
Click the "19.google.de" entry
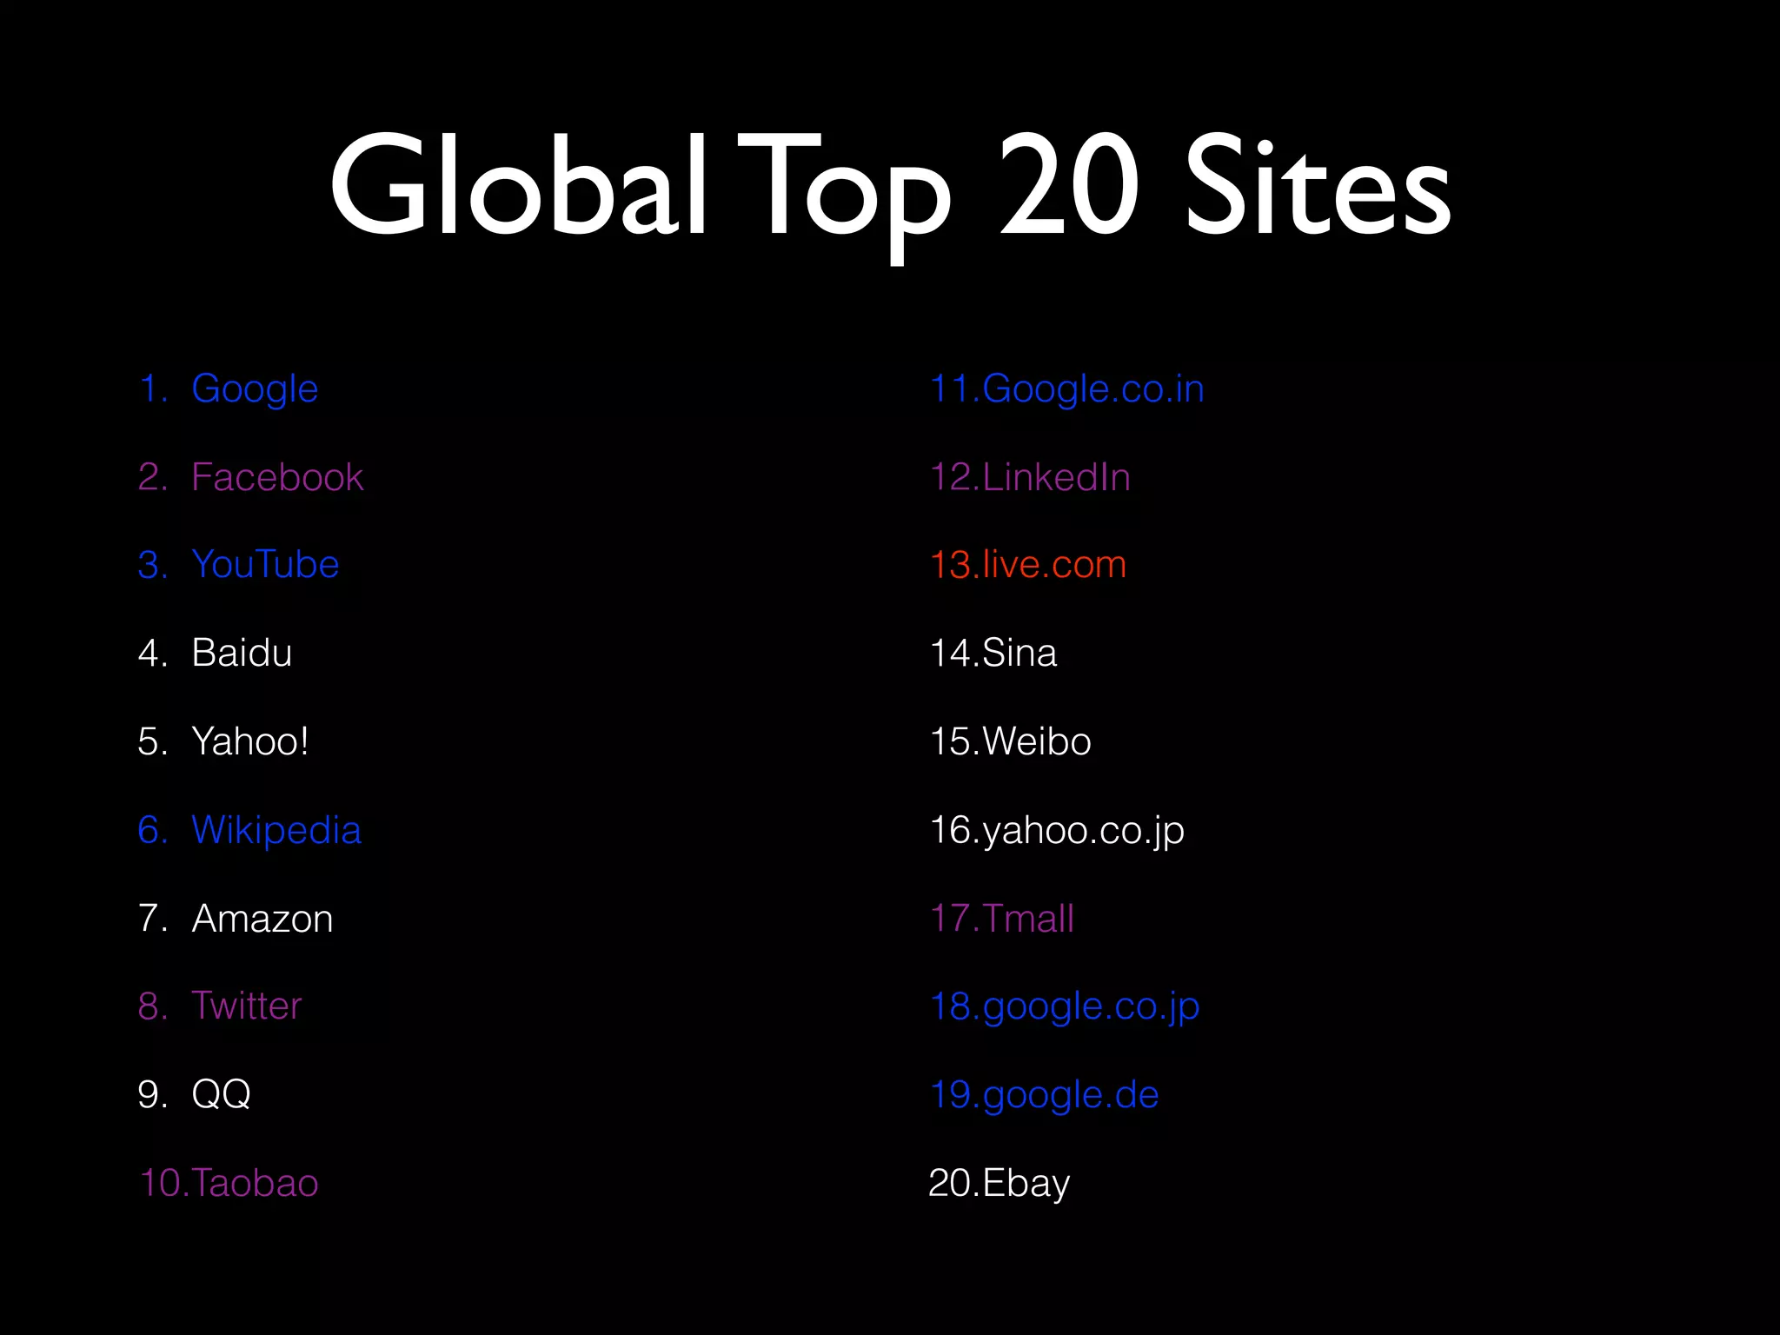(1045, 1096)
